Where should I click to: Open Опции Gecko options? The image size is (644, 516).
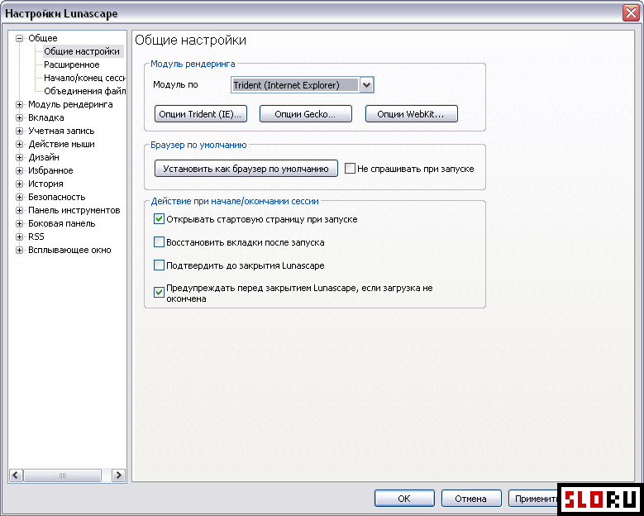[306, 114]
